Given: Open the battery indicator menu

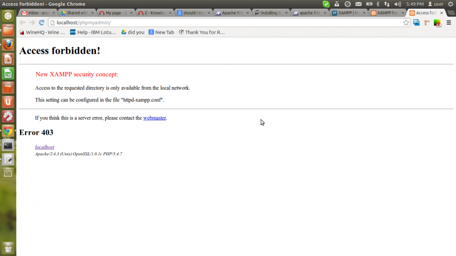Looking at the screenshot, I should click(x=369, y=4).
